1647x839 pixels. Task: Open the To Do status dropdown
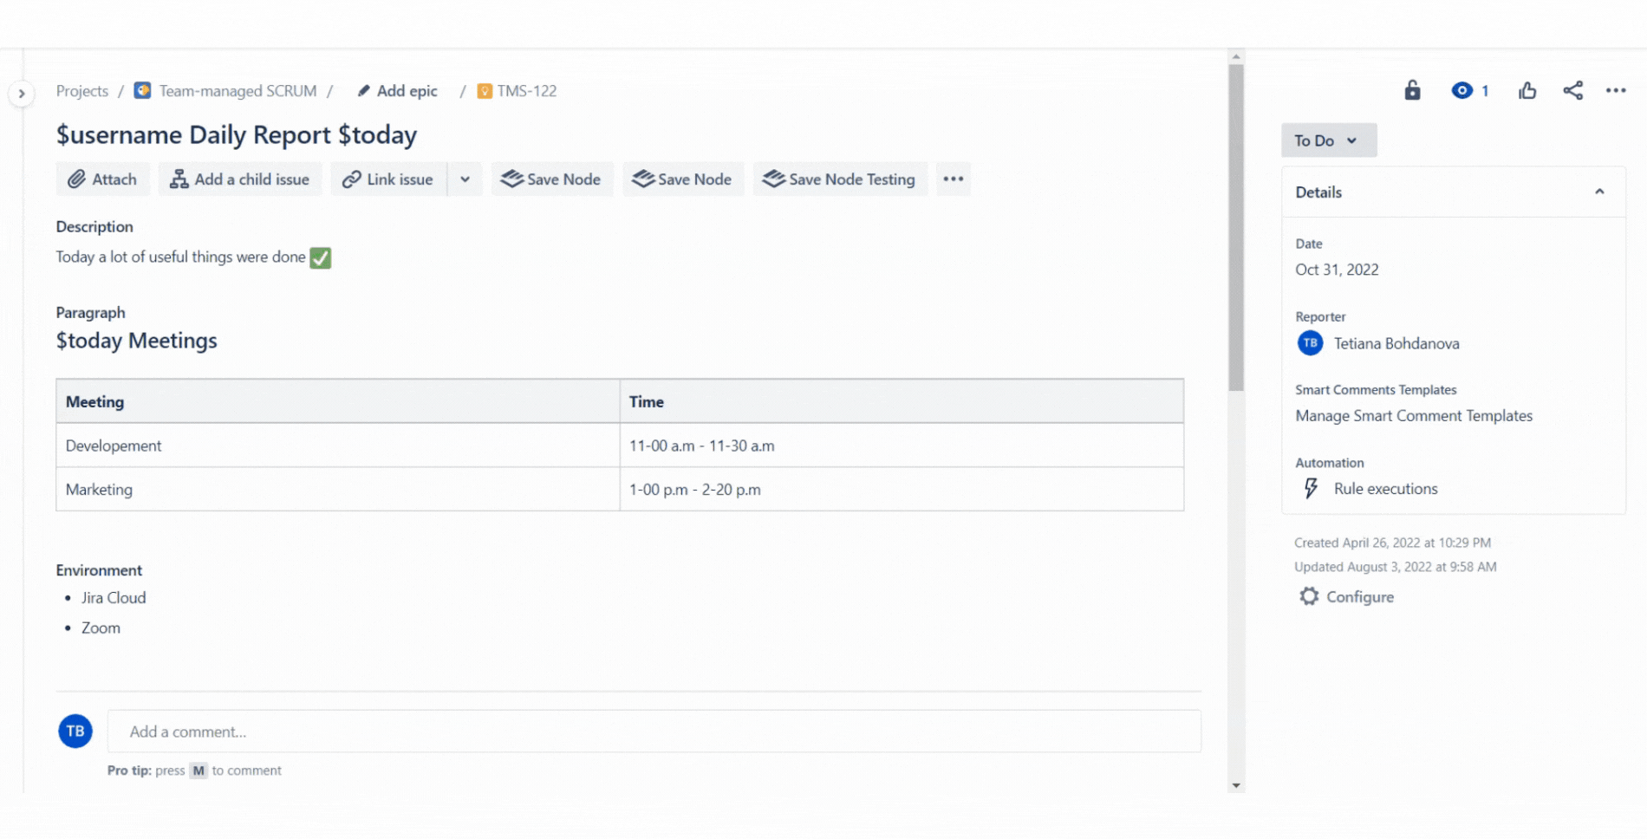(1327, 140)
